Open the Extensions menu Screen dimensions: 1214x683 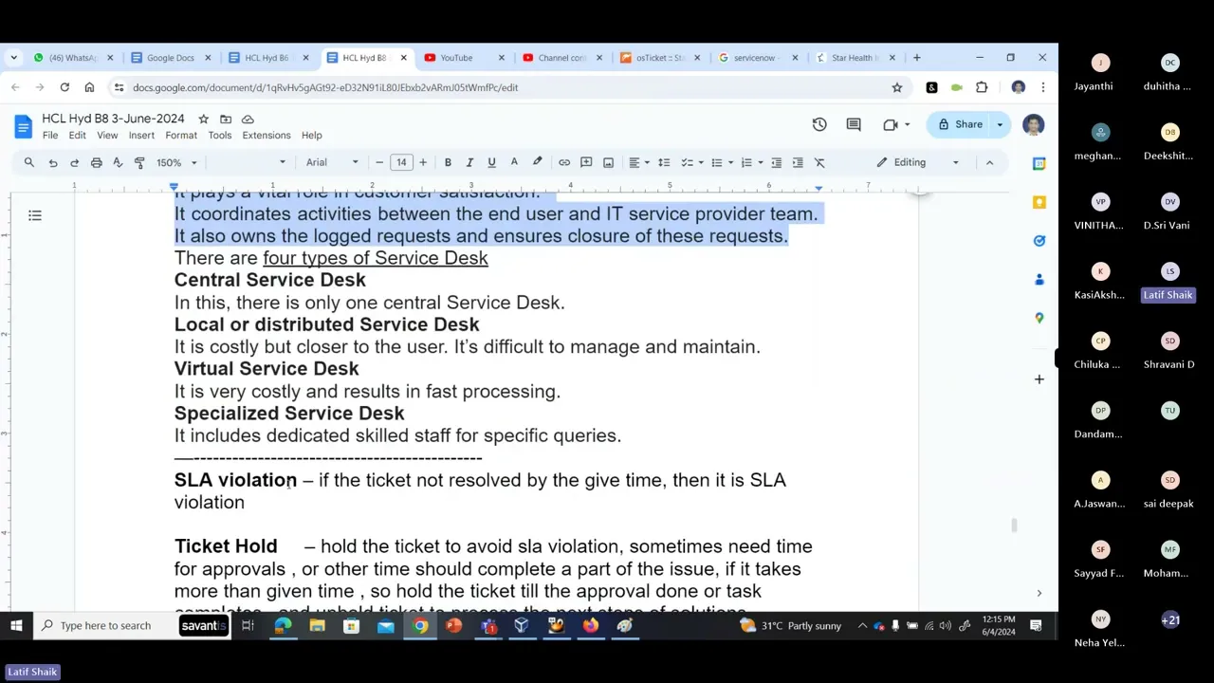(267, 136)
